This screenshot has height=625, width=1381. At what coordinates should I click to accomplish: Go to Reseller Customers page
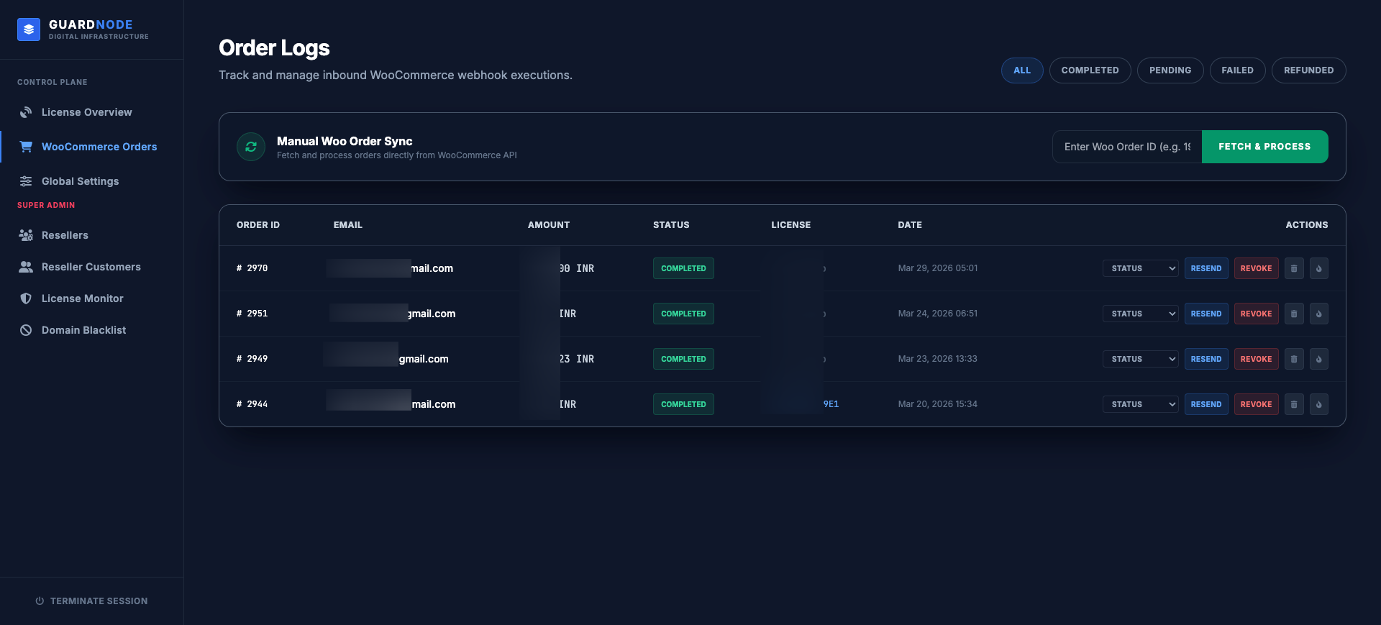click(91, 267)
